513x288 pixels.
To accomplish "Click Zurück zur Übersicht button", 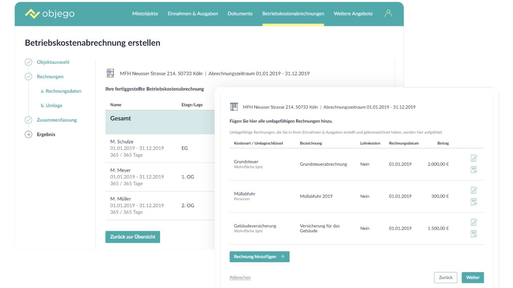I will [x=133, y=237].
